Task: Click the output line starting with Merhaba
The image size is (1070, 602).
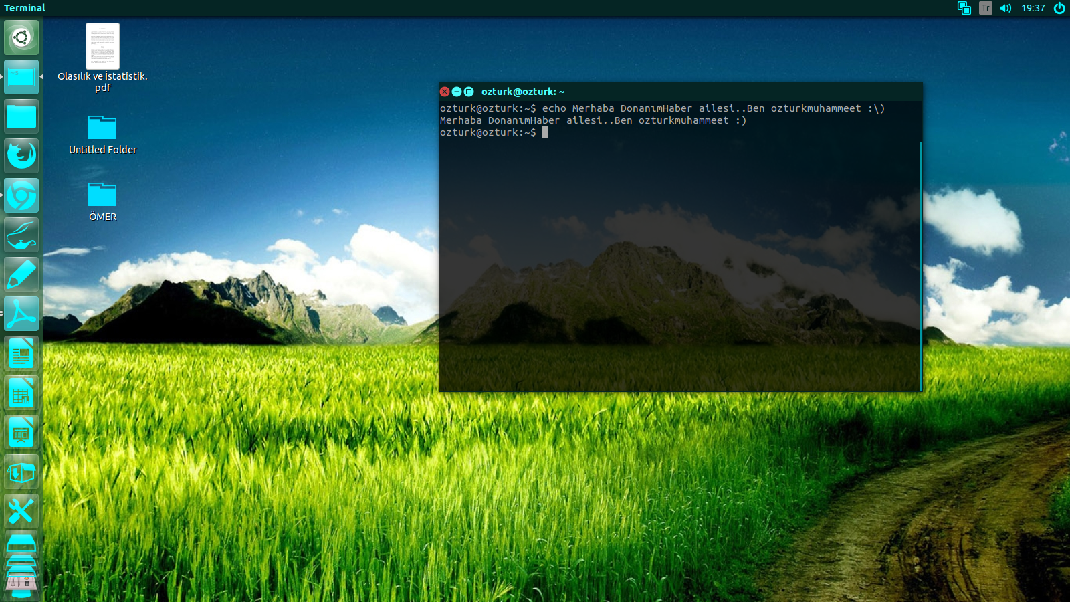Action: tap(593, 120)
